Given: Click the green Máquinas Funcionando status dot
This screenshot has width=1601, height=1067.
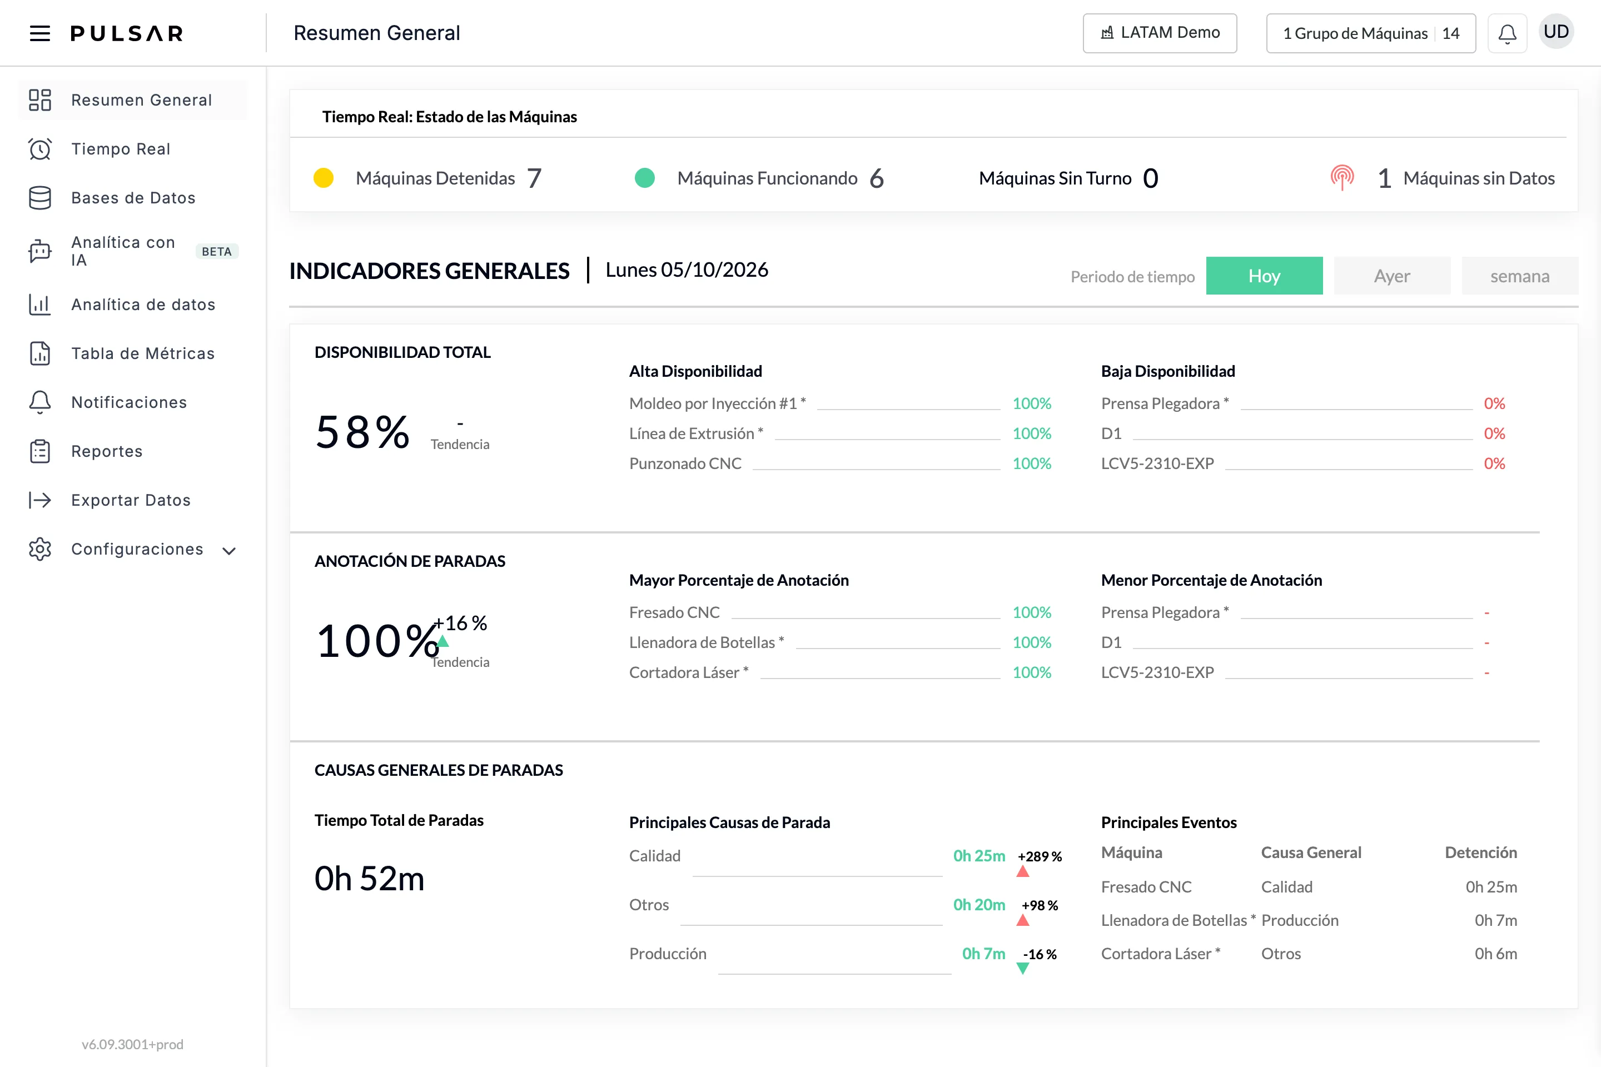Looking at the screenshot, I should click(645, 178).
